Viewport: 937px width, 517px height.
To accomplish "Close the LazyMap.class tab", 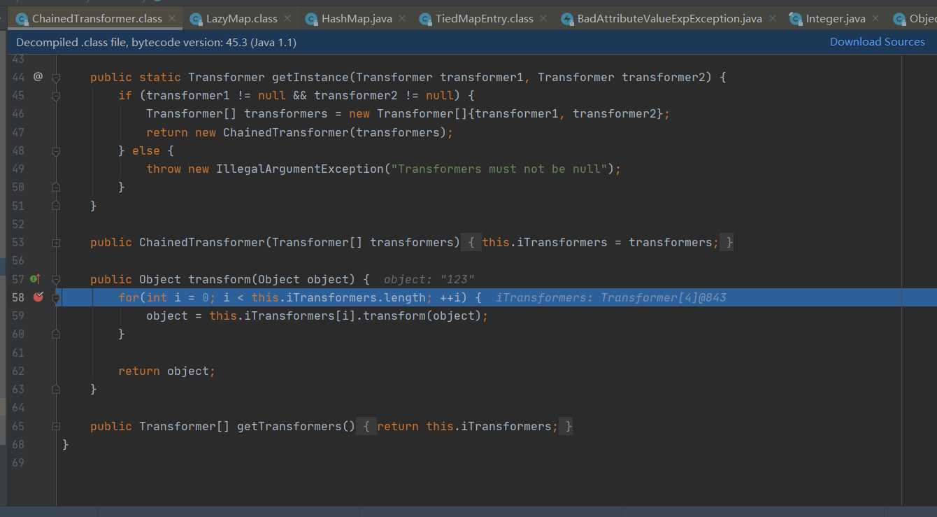I will coord(287,19).
